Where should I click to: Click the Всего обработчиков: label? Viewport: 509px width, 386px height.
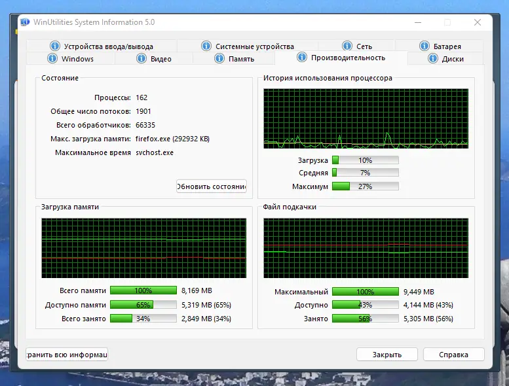click(94, 125)
